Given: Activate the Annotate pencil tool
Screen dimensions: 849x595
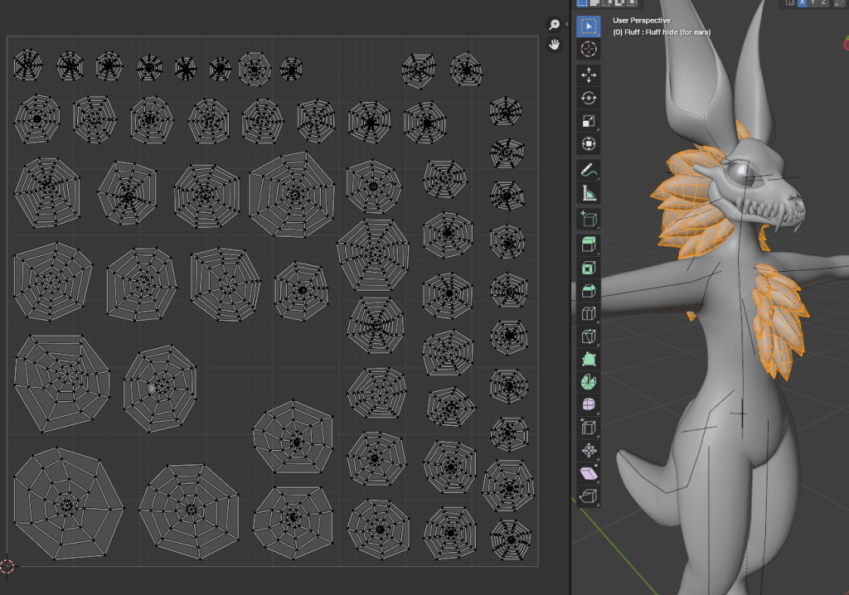Looking at the screenshot, I should pos(589,171).
